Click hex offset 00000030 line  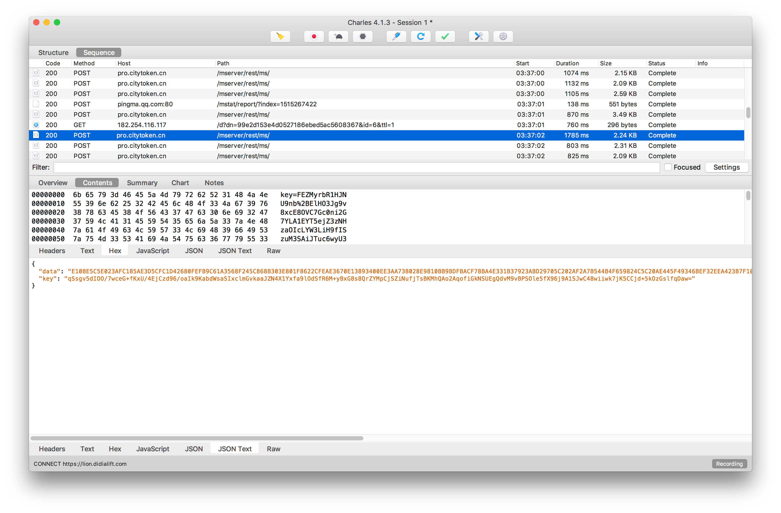189,221
